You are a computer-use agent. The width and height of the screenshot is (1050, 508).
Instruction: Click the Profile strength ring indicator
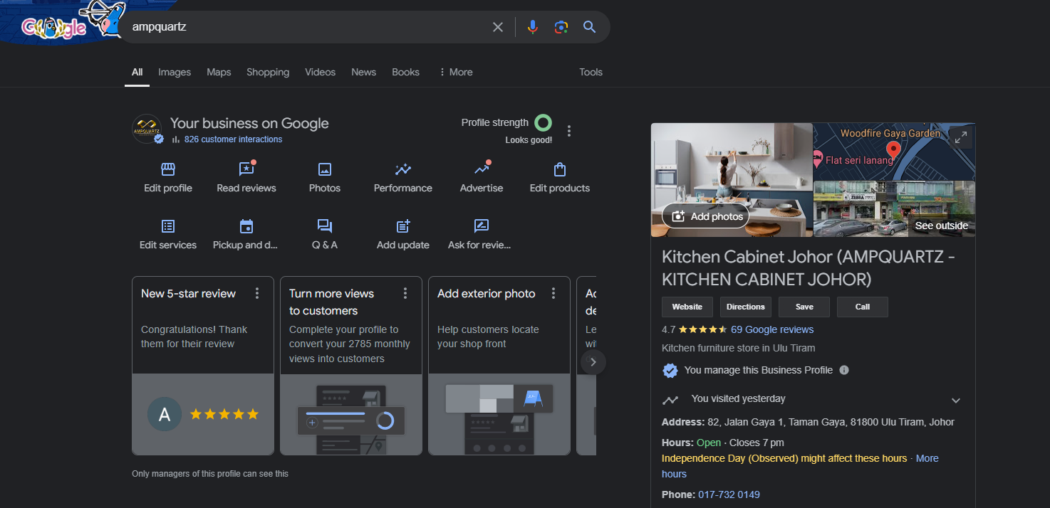tap(544, 123)
